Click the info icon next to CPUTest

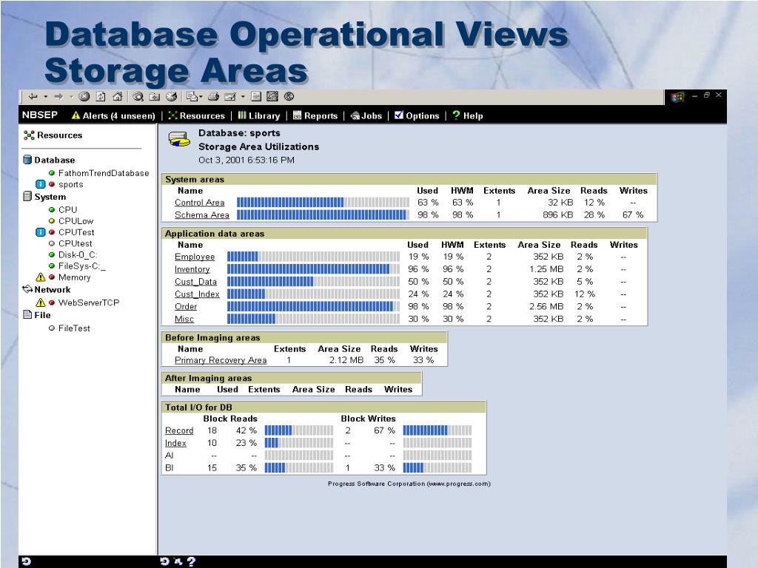[x=41, y=232]
